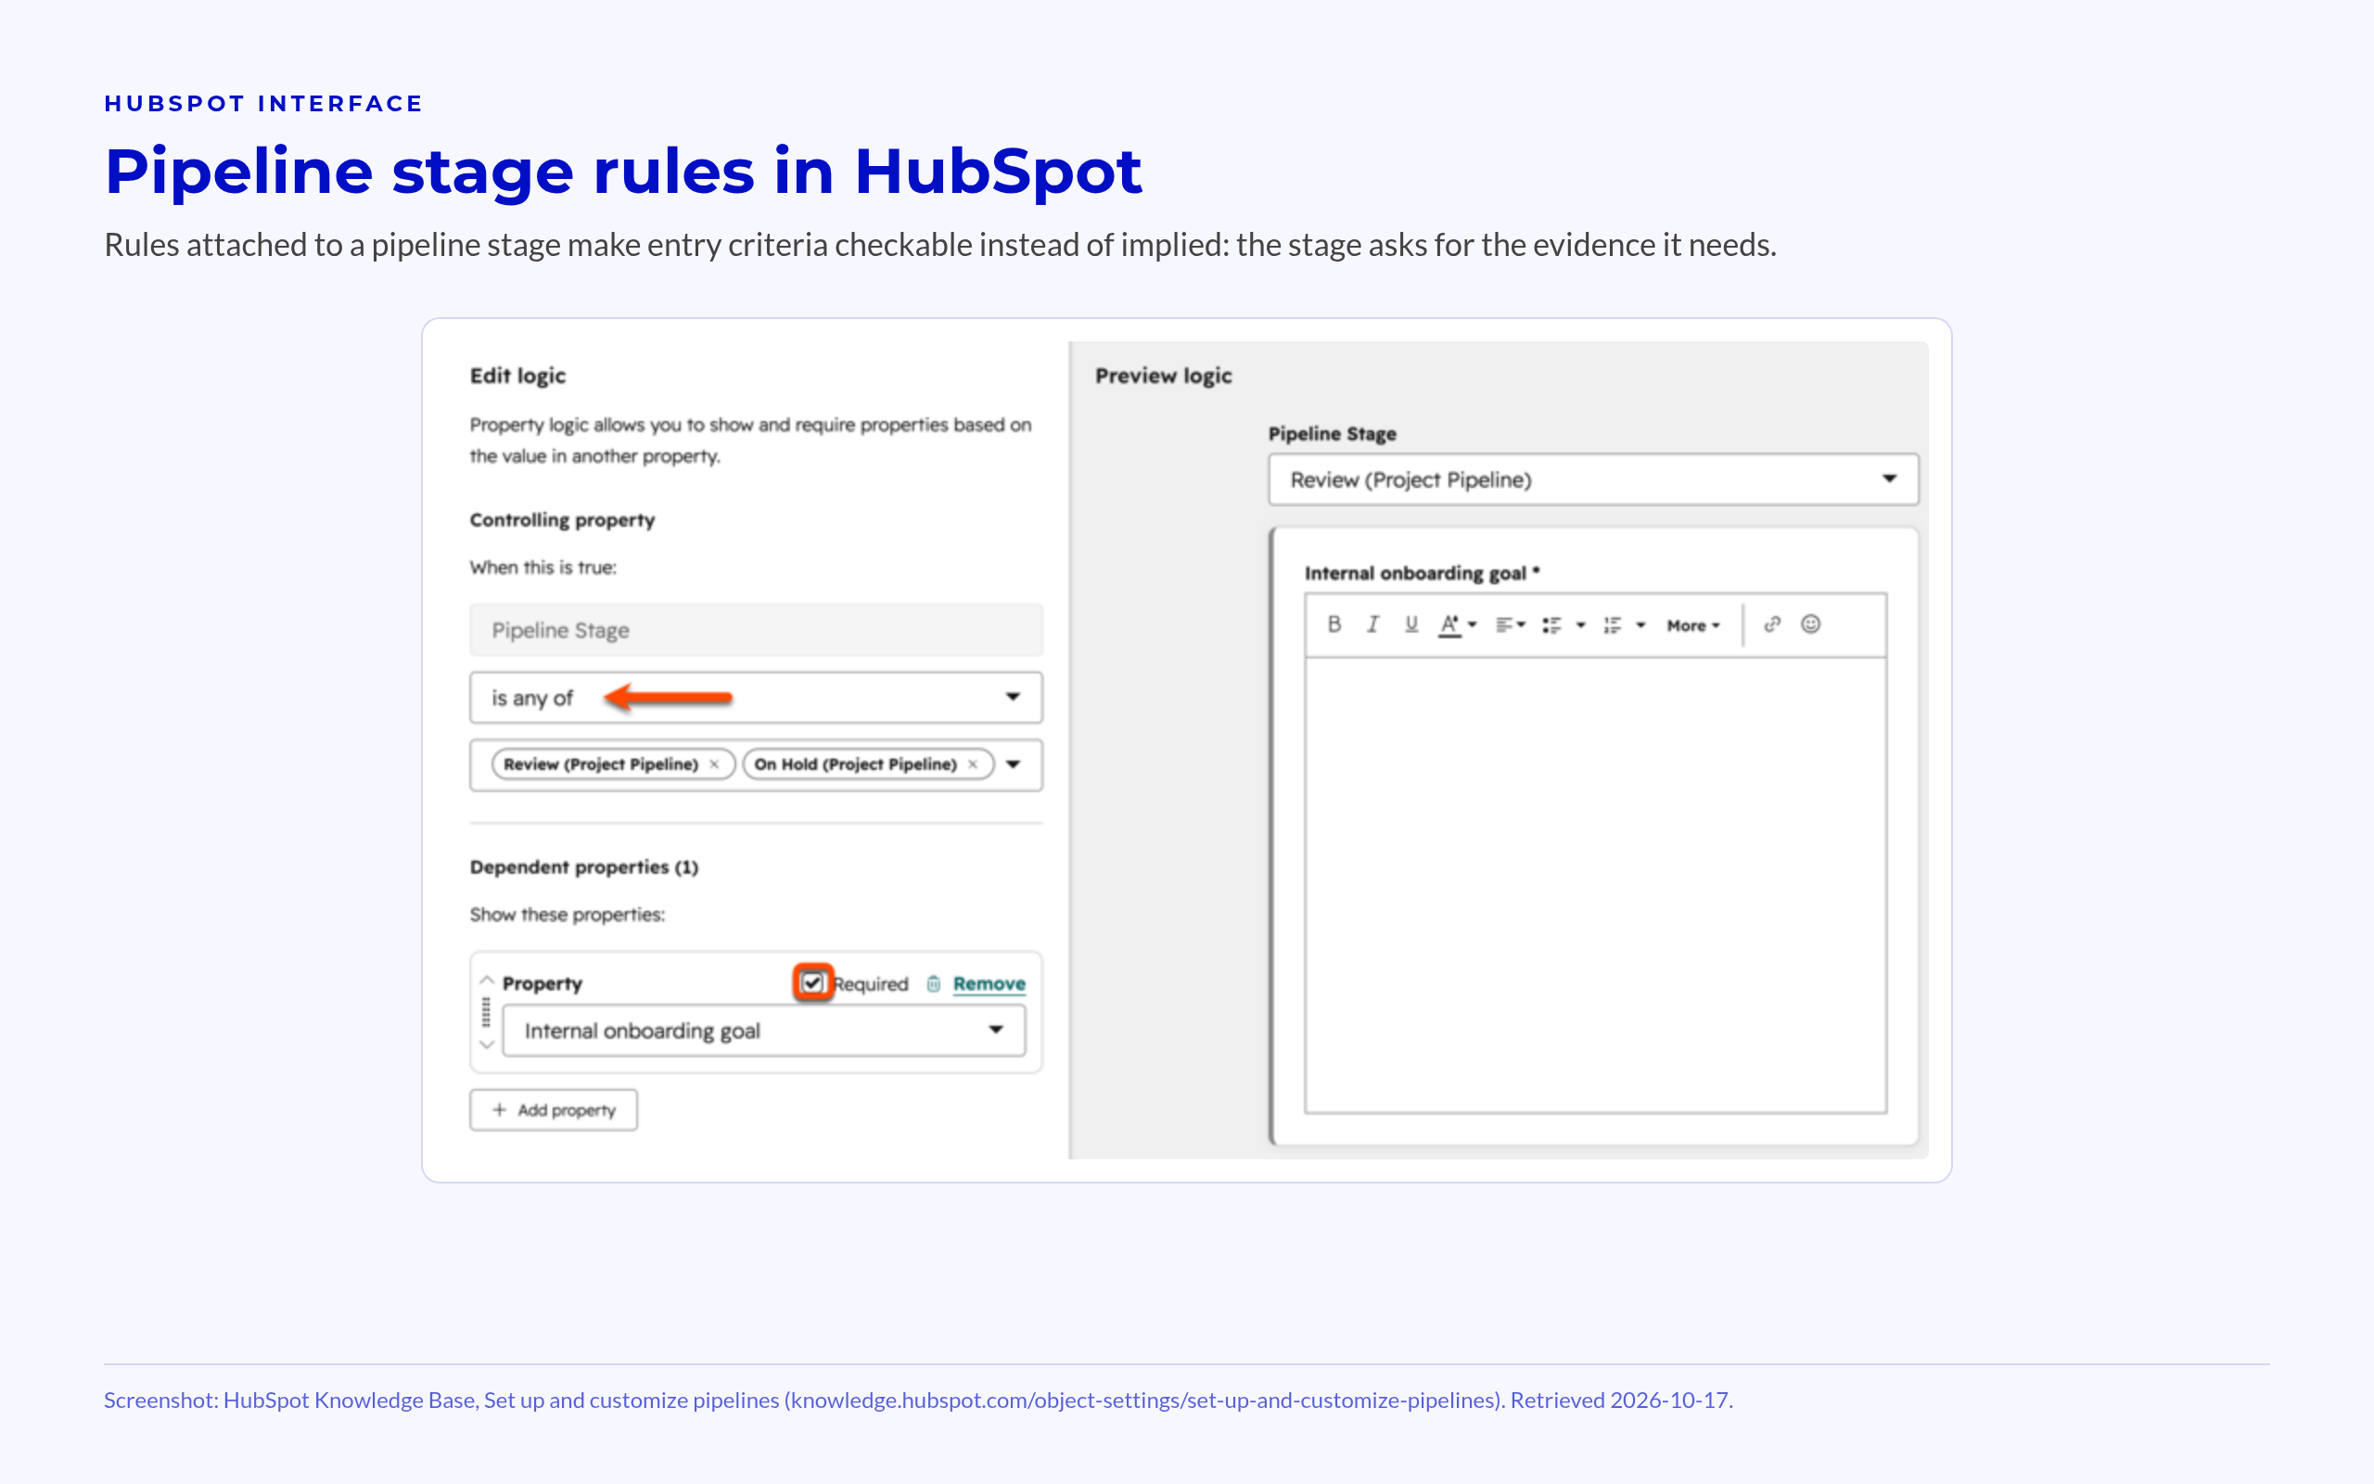Image resolution: width=2374 pixels, height=1484 pixels.
Task: Open bulleted list options in toolbar
Action: [1564, 625]
